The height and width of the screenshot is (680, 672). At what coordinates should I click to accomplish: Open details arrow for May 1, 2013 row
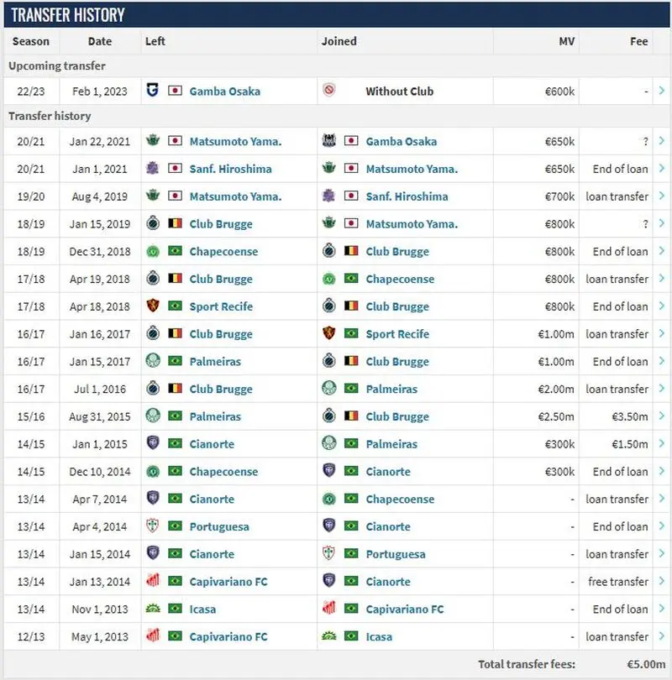pyautogui.click(x=662, y=636)
